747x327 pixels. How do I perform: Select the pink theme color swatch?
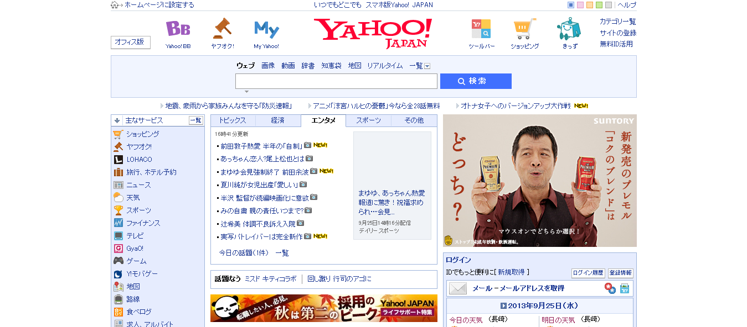point(580,5)
